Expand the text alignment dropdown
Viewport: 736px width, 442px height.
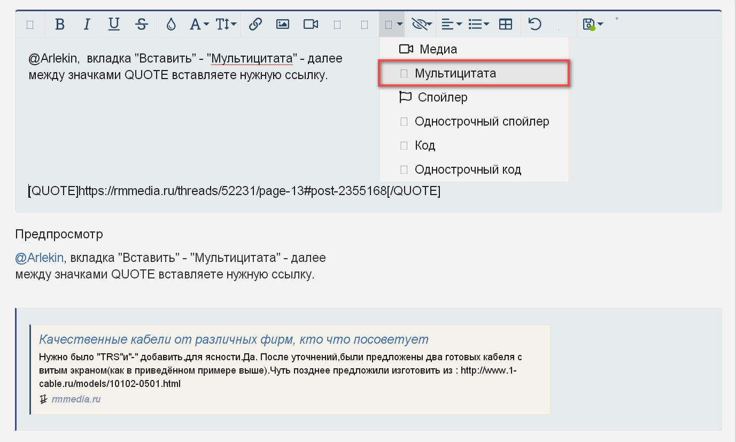point(452,24)
